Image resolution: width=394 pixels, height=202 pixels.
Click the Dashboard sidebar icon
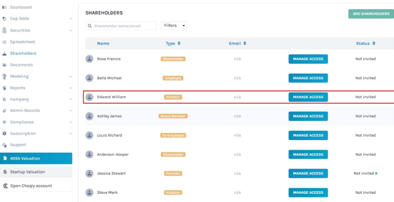4,8
